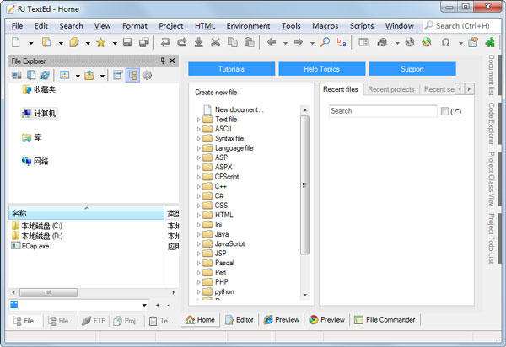
Task: Open the path combo box dropdown in File Explorer
Action: pyautogui.click(x=144, y=305)
